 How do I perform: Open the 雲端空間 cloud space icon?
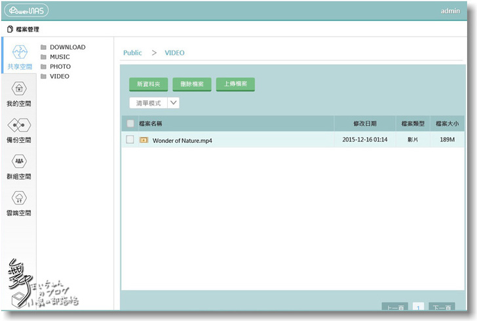(19, 198)
